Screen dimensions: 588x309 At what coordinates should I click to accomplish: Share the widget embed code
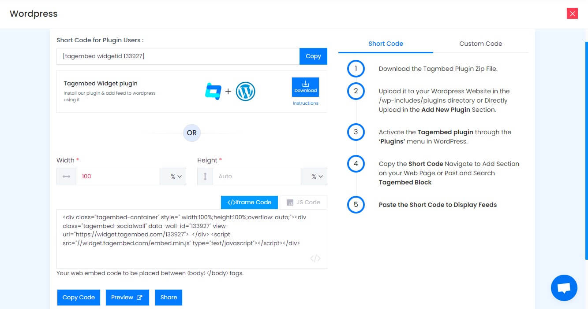pos(169,297)
